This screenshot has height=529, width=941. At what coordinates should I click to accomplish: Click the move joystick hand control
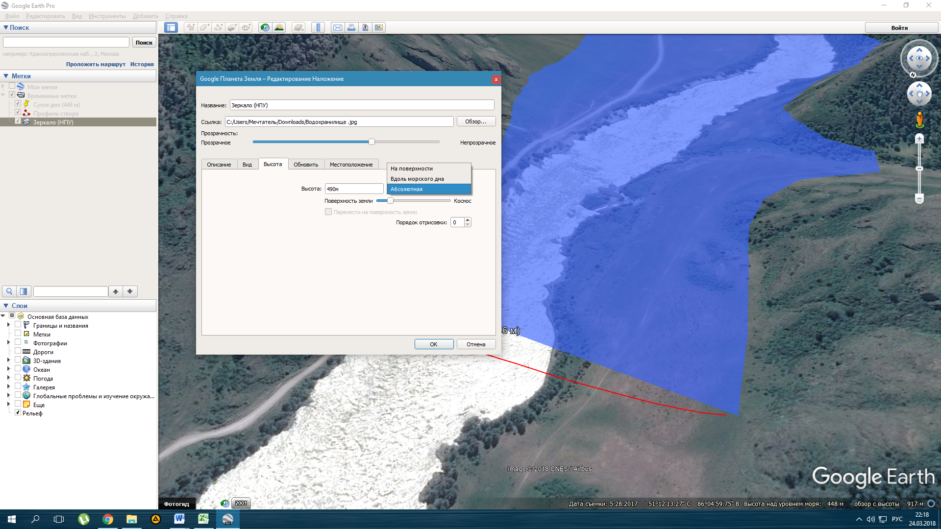[919, 94]
